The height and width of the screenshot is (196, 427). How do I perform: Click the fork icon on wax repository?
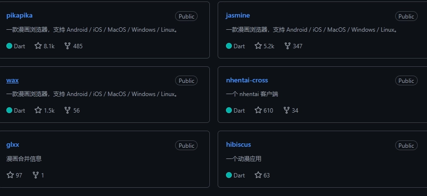tap(67, 110)
